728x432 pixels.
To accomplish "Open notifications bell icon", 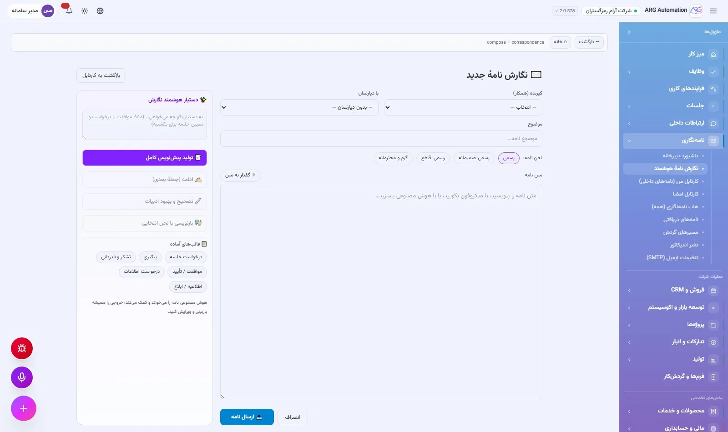I will click(x=69, y=11).
